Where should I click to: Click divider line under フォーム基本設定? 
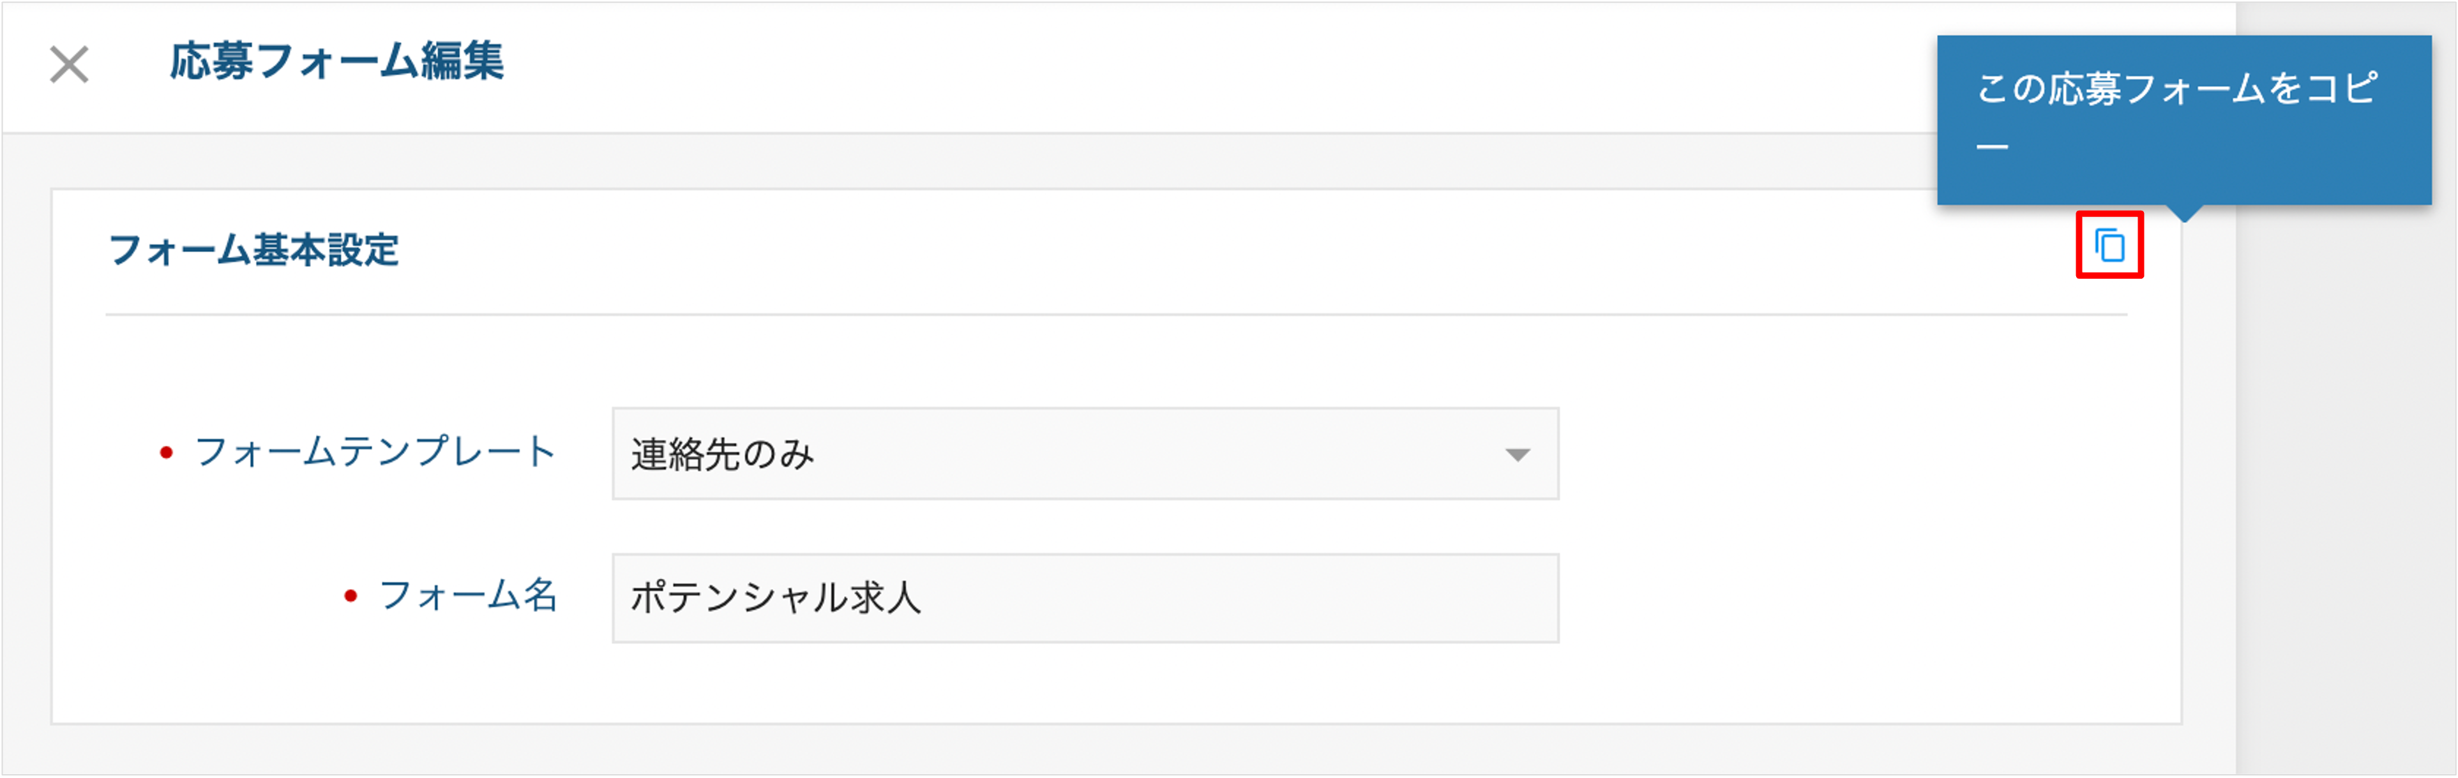pos(1117,315)
